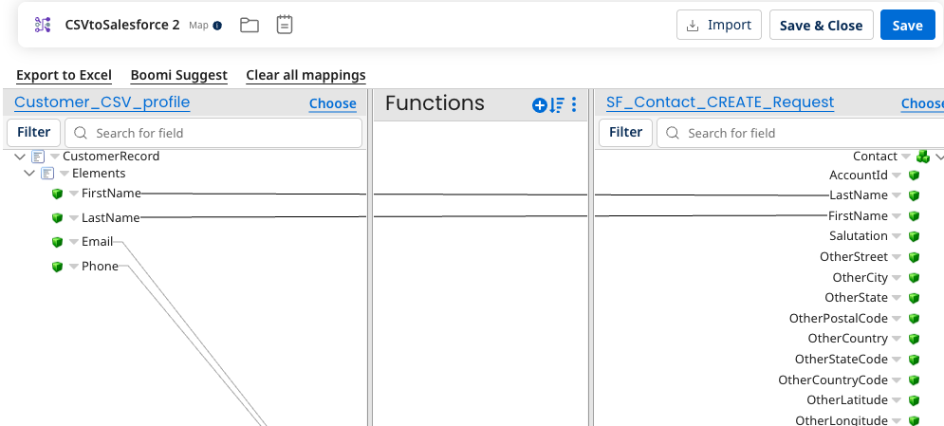Open the Customer_CSV_profile link
Image resolution: width=944 pixels, height=426 pixels.
click(x=102, y=102)
